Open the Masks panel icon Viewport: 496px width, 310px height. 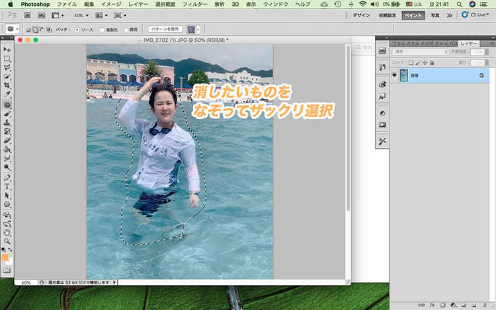[x=382, y=124]
